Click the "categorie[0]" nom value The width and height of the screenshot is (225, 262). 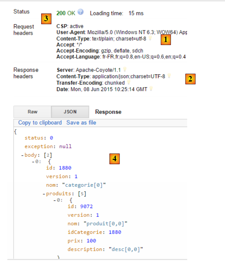(83, 185)
